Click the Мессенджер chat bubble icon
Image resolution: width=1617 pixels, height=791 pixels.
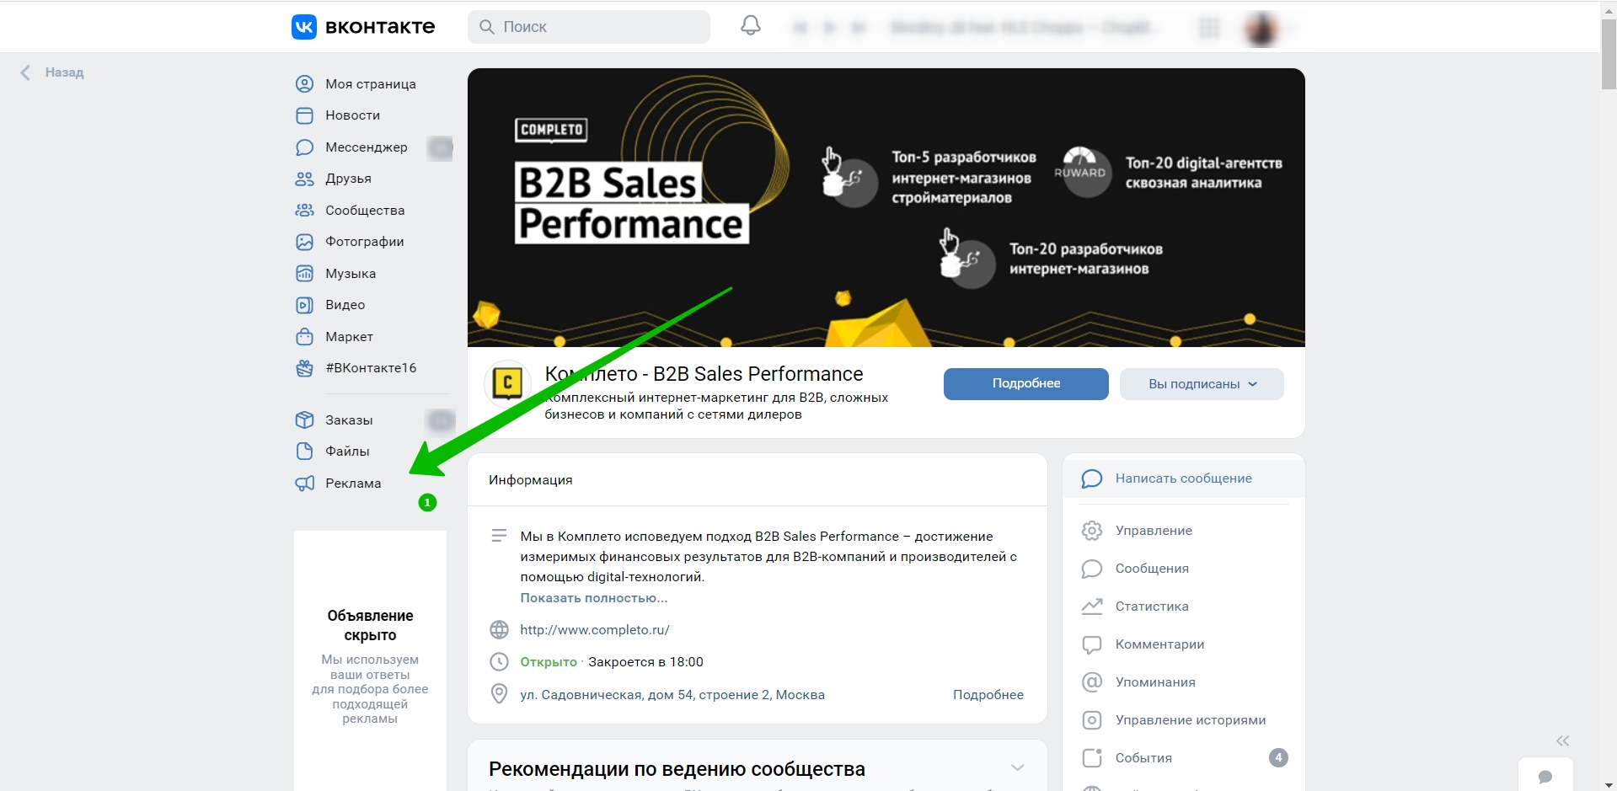click(x=304, y=147)
